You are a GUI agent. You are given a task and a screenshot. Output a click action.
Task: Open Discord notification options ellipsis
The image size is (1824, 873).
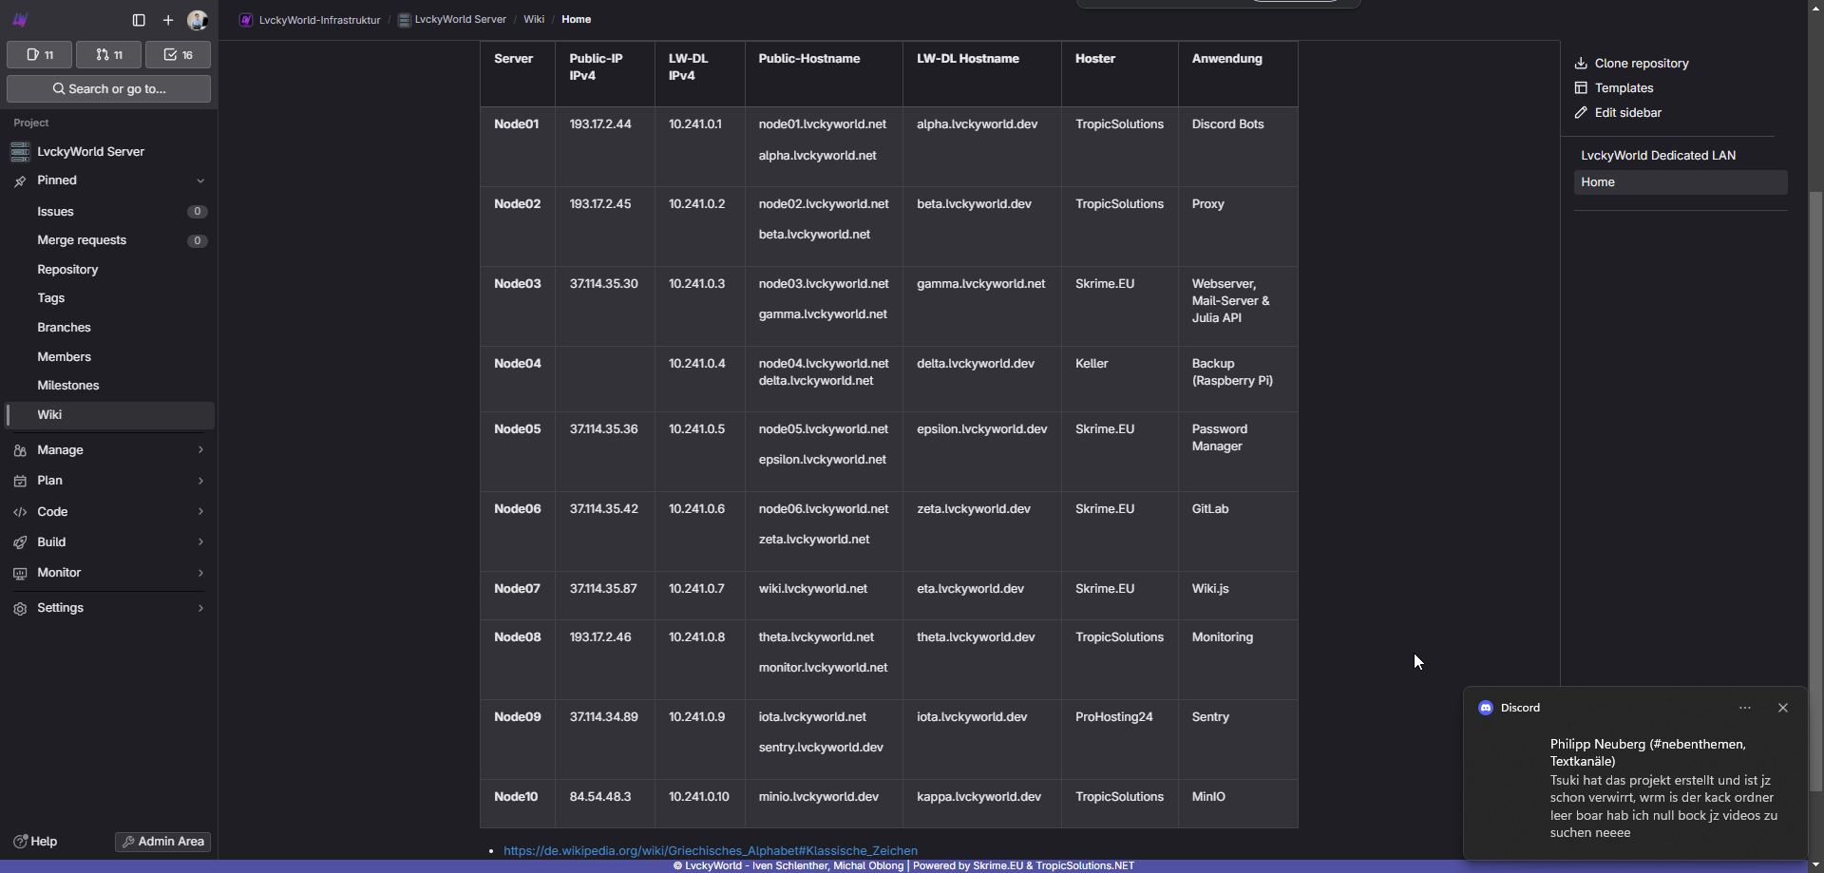pos(1745,708)
